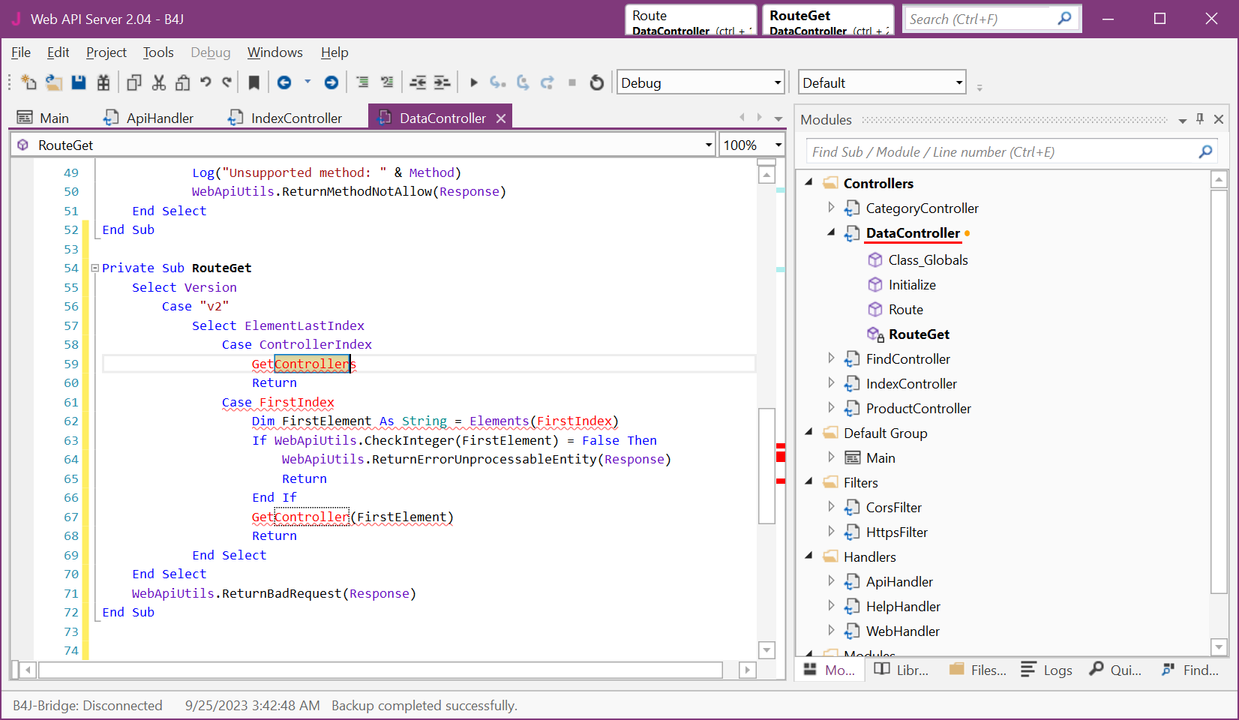Pin the Modules panel with the pushpin
This screenshot has height=720, width=1239.
click(x=1200, y=119)
